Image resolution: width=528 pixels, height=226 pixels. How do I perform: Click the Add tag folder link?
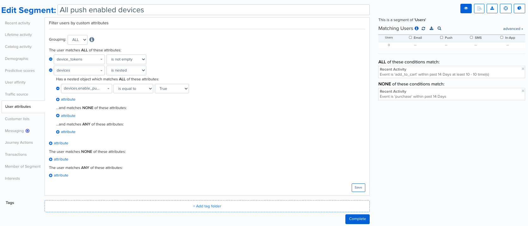pyautogui.click(x=207, y=206)
